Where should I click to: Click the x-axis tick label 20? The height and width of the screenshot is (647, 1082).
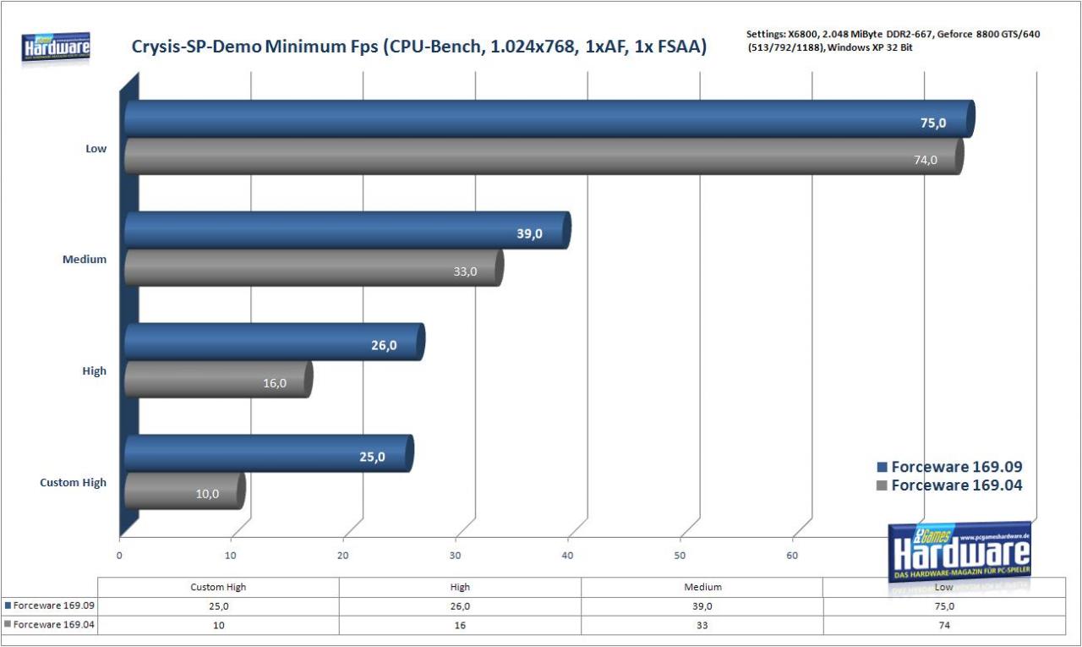pos(343,556)
